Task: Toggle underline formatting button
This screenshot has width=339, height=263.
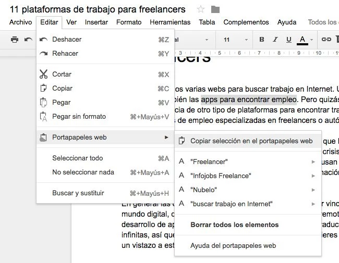Action: click(x=289, y=40)
